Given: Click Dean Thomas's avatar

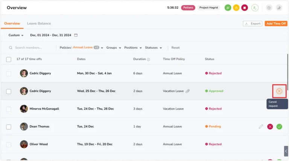Looking at the screenshot, I should pos(24,126).
